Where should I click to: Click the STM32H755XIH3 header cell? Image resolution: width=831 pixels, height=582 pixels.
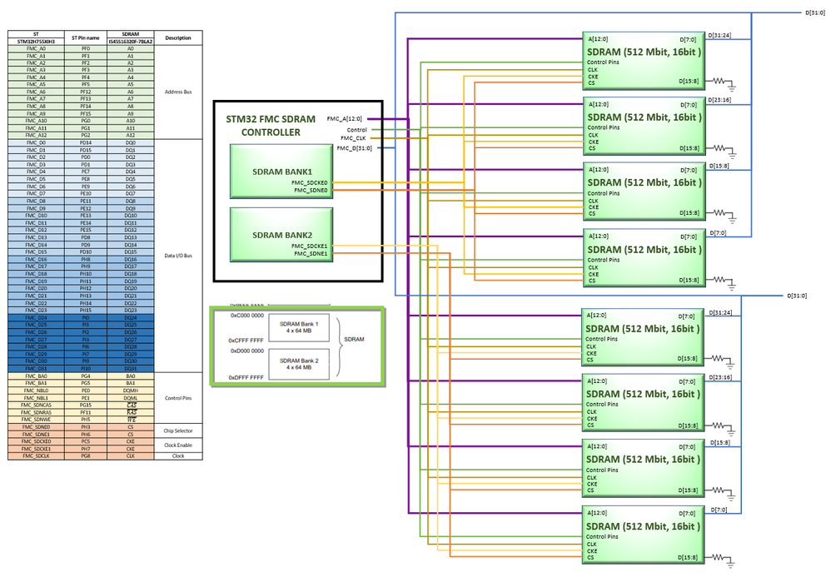pyautogui.click(x=36, y=42)
